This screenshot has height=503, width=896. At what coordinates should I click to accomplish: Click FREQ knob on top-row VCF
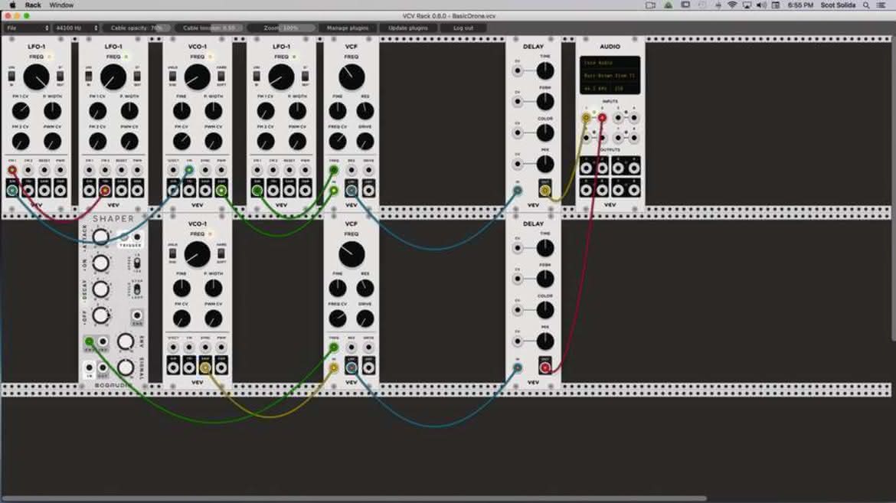(352, 77)
